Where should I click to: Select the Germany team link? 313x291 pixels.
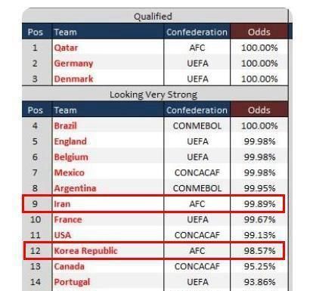click(73, 63)
